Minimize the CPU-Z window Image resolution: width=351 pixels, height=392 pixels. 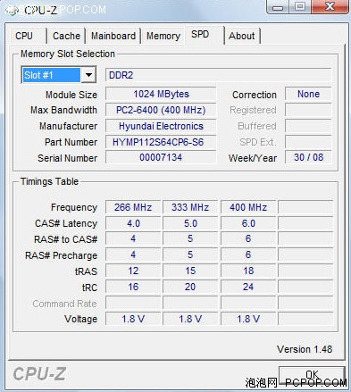pyautogui.click(x=278, y=7)
